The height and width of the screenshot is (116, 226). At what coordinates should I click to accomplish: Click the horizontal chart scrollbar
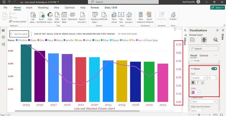click(77, 111)
